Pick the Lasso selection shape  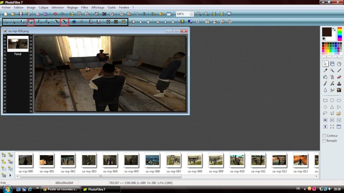click(x=325, y=113)
